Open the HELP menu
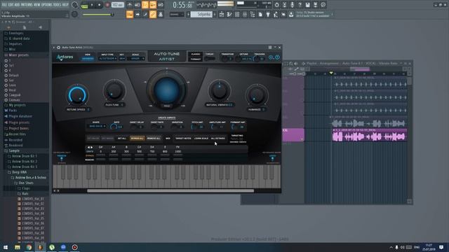 pyautogui.click(x=65, y=5)
